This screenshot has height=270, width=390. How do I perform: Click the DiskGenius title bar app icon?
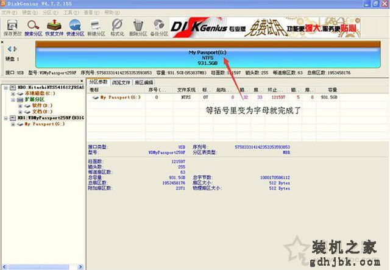pos(3,4)
